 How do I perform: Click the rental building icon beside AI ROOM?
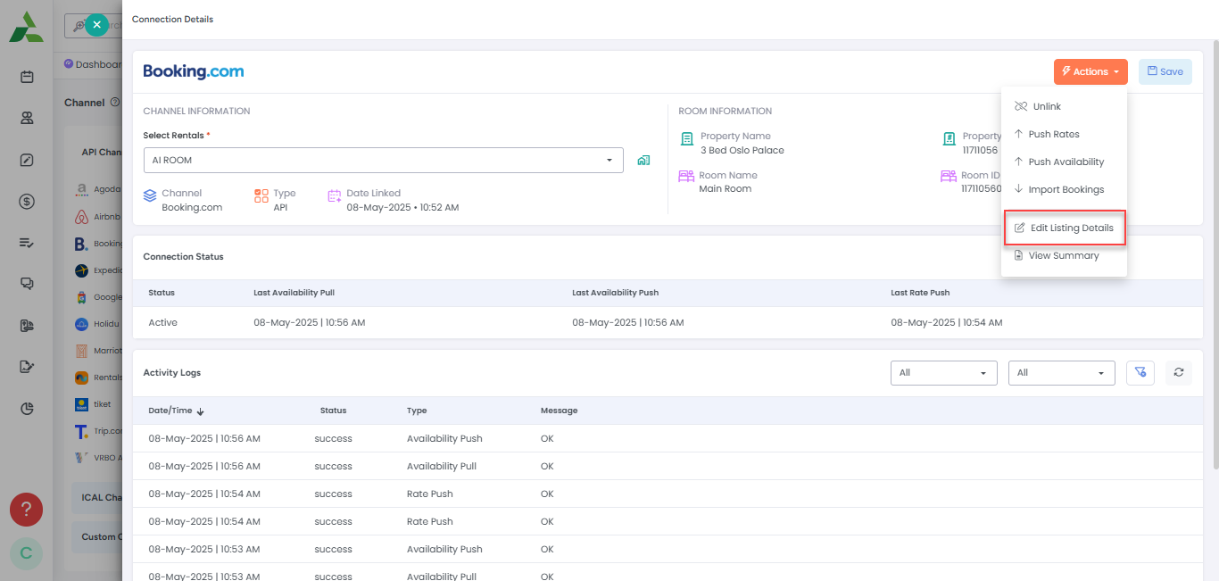(x=643, y=161)
